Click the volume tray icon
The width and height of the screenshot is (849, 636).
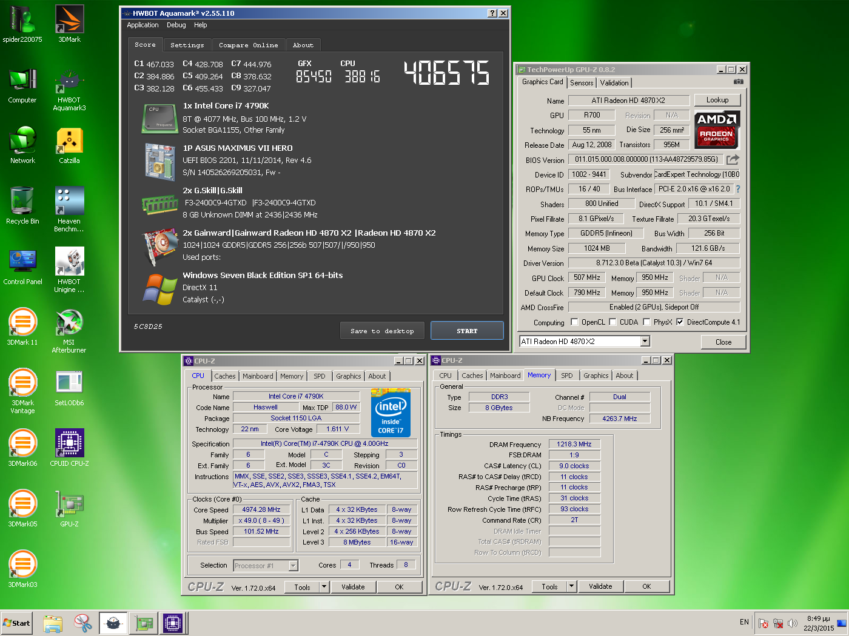point(792,623)
